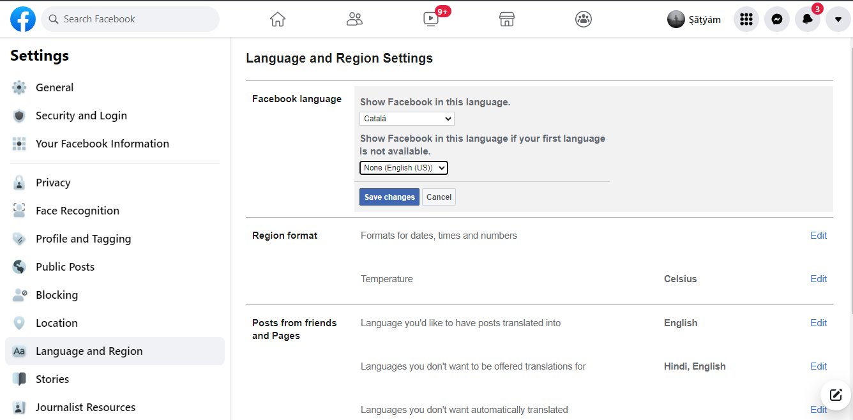Click Save changes button
This screenshot has width=853, height=420.
(389, 197)
